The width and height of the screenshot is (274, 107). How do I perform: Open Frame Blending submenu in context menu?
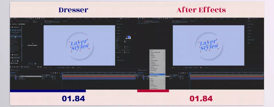tap(157, 60)
